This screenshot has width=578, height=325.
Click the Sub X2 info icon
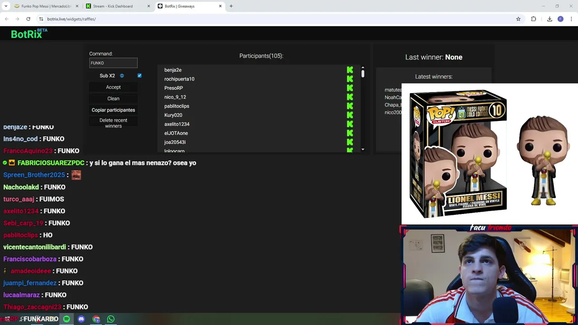point(122,76)
